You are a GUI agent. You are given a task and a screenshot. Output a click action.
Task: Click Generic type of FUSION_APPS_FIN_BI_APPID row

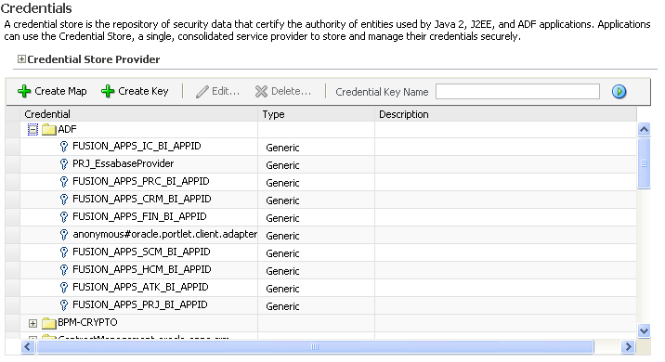[282, 218]
